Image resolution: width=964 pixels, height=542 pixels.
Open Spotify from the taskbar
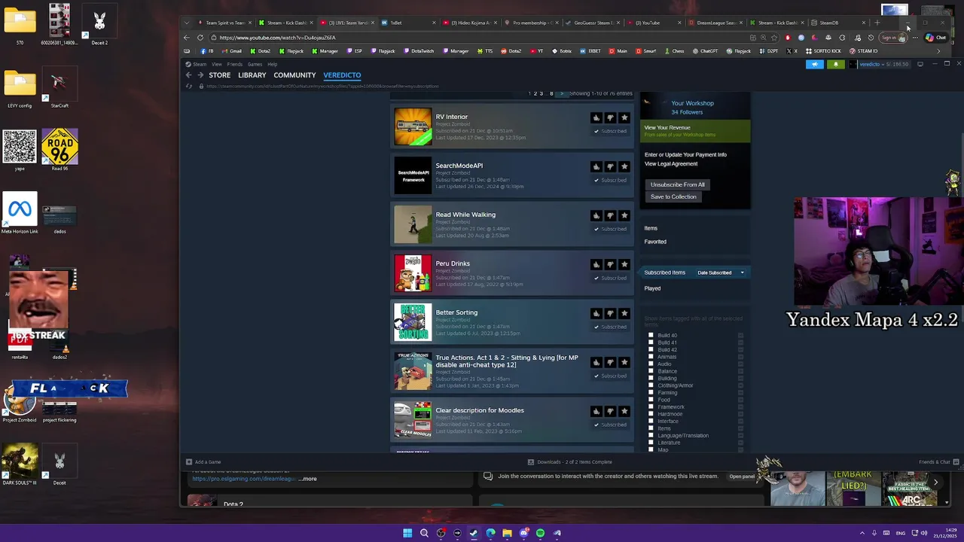(x=540, y=533)
